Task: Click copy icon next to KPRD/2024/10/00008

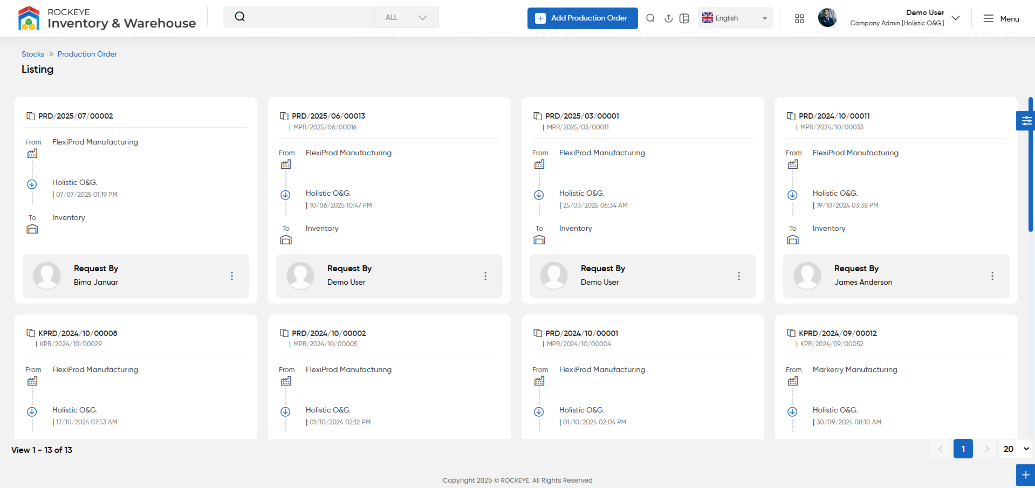Action: 31,333
